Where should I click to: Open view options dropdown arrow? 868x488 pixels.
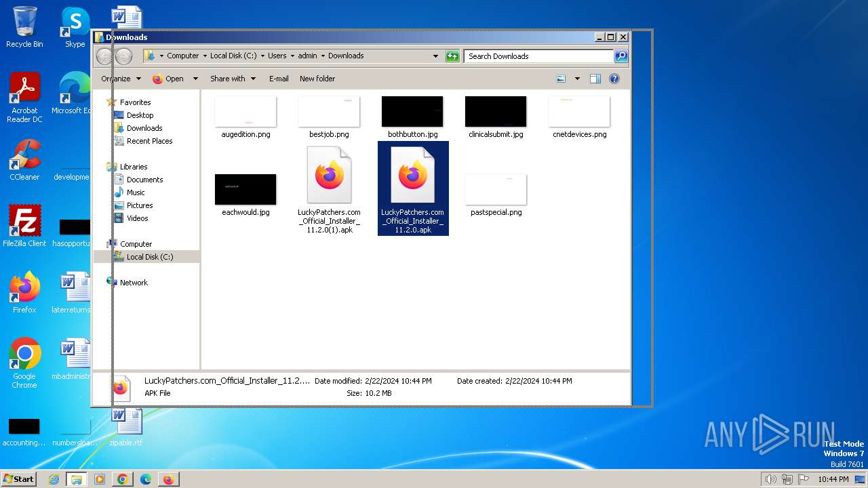(x=577, y=79)
